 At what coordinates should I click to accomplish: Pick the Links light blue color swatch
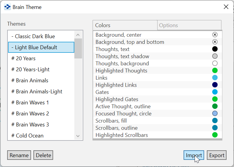215,78
